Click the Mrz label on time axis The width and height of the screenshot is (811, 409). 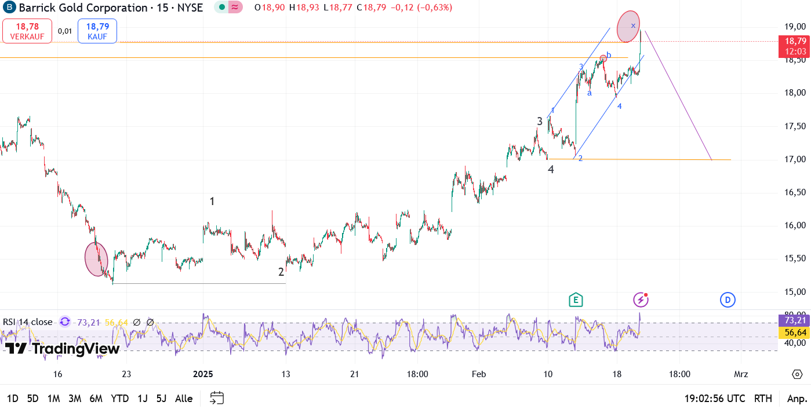click(x=741, y=374)
